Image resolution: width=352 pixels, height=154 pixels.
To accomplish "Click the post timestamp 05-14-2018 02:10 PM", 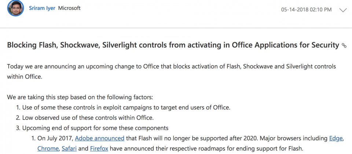I will pyautogui.click(x=306, y=10).
